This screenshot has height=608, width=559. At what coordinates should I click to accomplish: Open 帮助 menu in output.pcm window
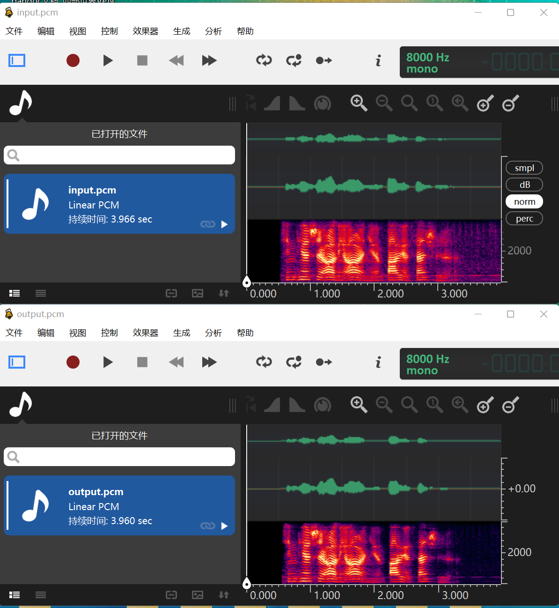click(x=245, y=333)
